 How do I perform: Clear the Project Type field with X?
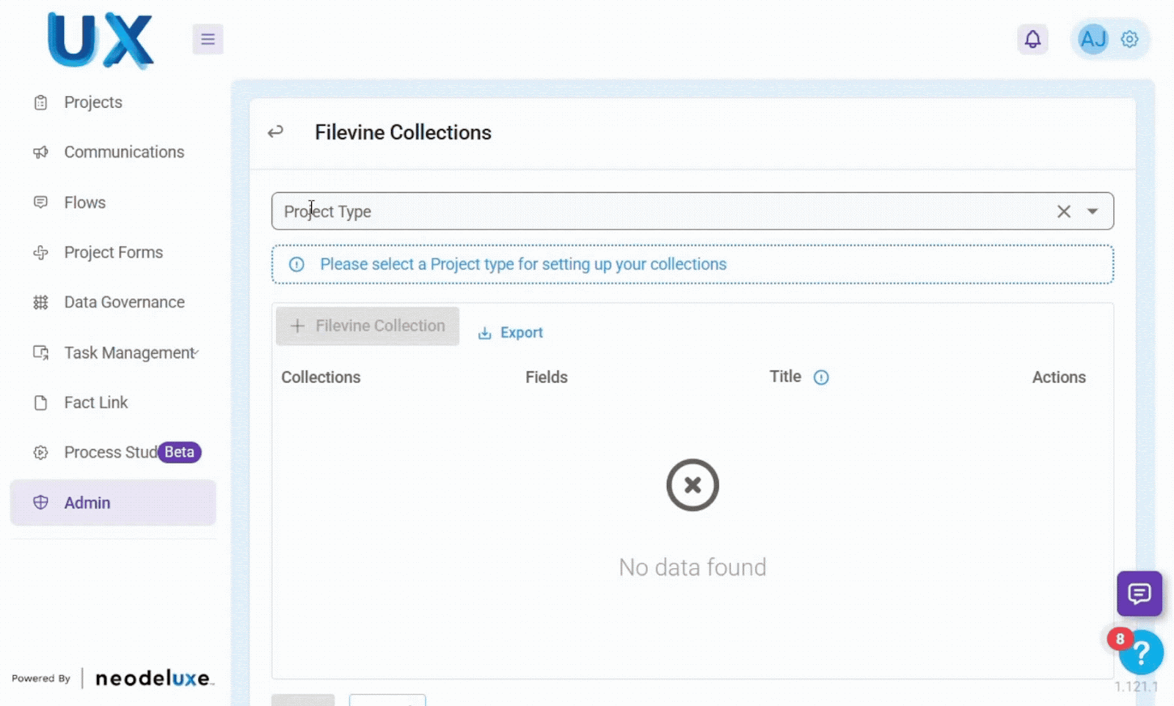pyautogui.click(x=1063, y=211)
